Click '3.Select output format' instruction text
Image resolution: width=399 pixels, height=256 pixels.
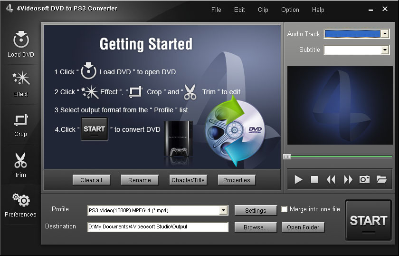click(x=121, y=110)
